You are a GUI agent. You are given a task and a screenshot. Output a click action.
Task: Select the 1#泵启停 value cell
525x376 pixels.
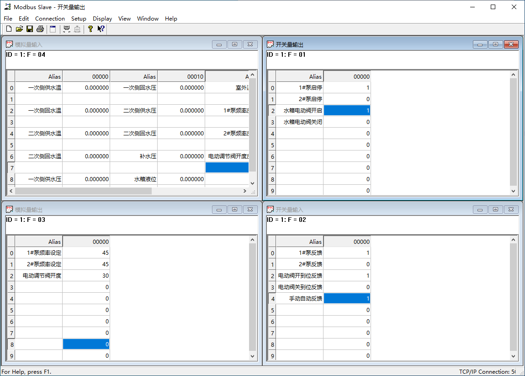(x=347, y=87)
